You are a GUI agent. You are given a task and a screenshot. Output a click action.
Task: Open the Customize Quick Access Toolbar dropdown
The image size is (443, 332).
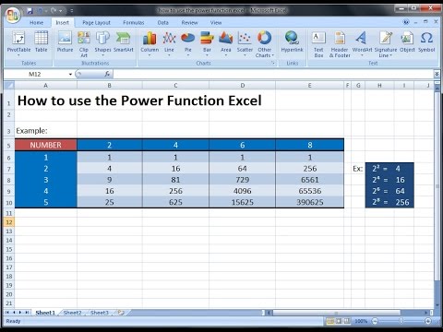pyautogui.click(x=71, y=11)
